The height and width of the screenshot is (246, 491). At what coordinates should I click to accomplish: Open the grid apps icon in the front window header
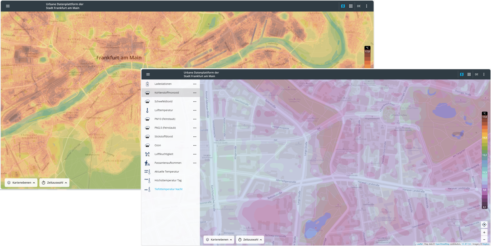pos(469,74)
